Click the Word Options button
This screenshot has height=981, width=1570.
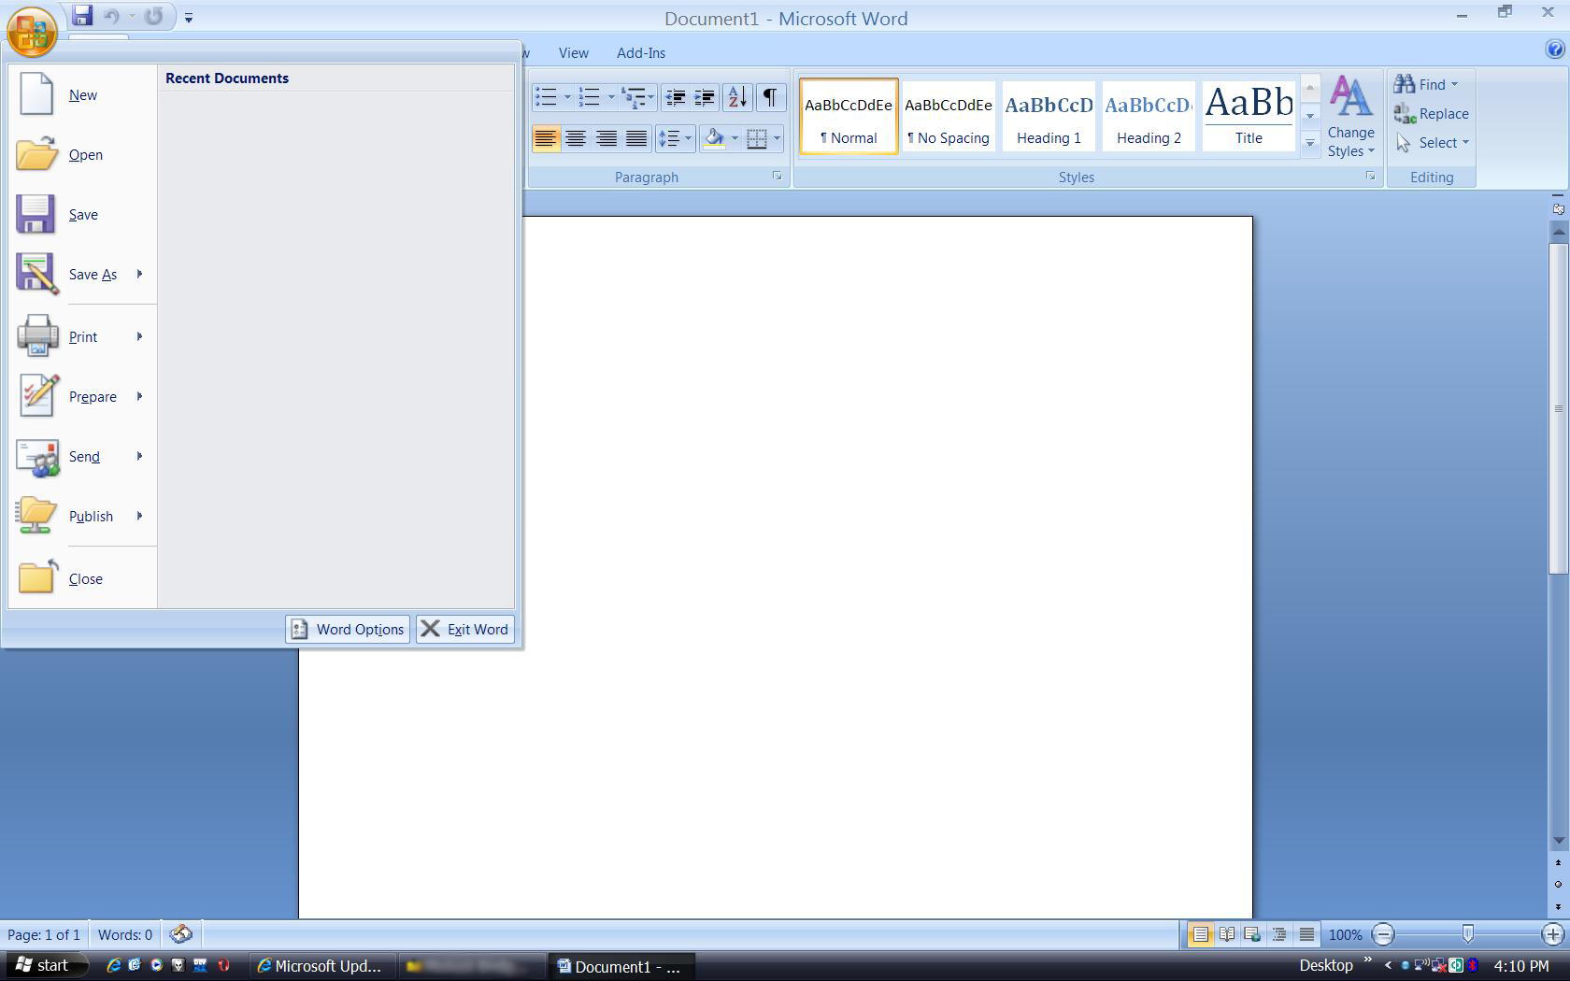click(x=348, y=629)
